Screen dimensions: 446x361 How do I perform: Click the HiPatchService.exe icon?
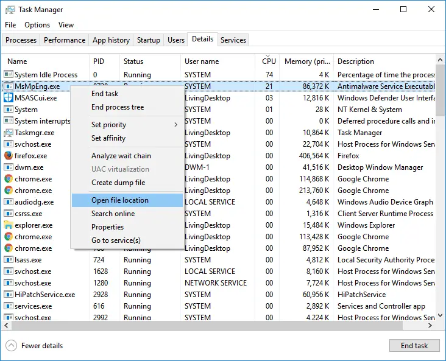9,295
